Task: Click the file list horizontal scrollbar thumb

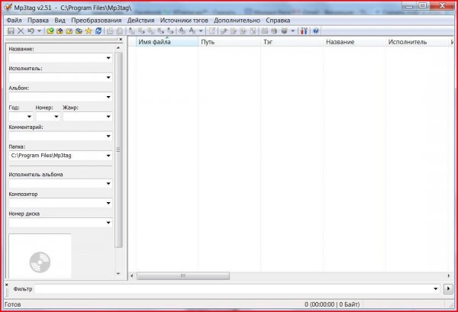Action: [x=183, y=276]
